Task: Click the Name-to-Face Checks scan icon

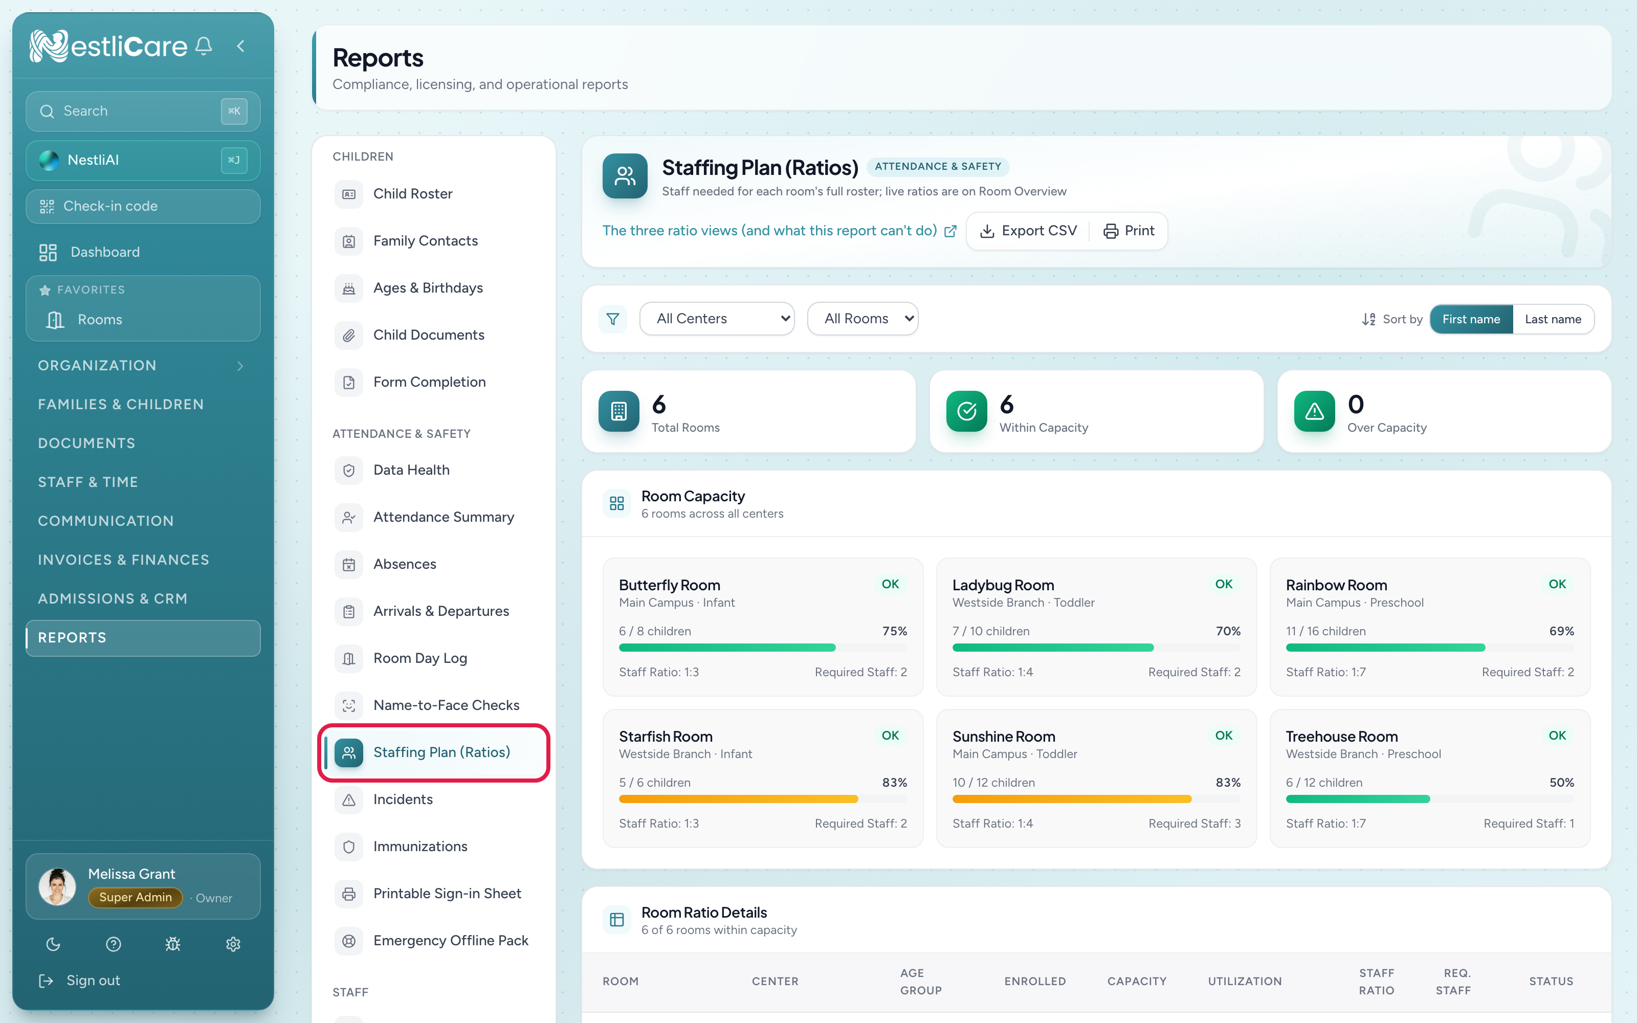Action: pos(349,706)
